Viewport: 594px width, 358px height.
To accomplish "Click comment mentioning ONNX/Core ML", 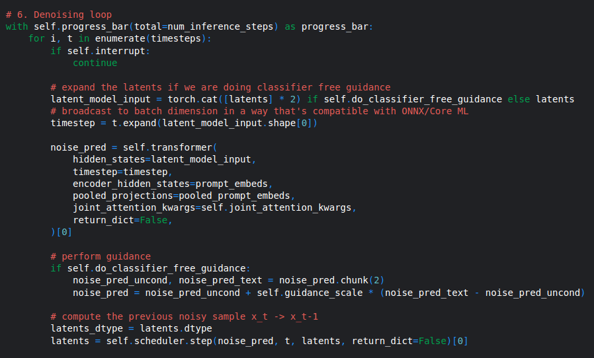I will pos(259,111).
